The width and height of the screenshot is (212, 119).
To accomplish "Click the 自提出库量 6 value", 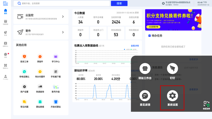I will tap(134, 22).
